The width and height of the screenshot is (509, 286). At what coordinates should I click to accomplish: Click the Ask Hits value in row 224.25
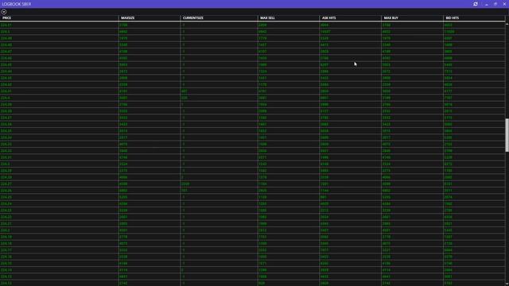(x=324, y=197)
